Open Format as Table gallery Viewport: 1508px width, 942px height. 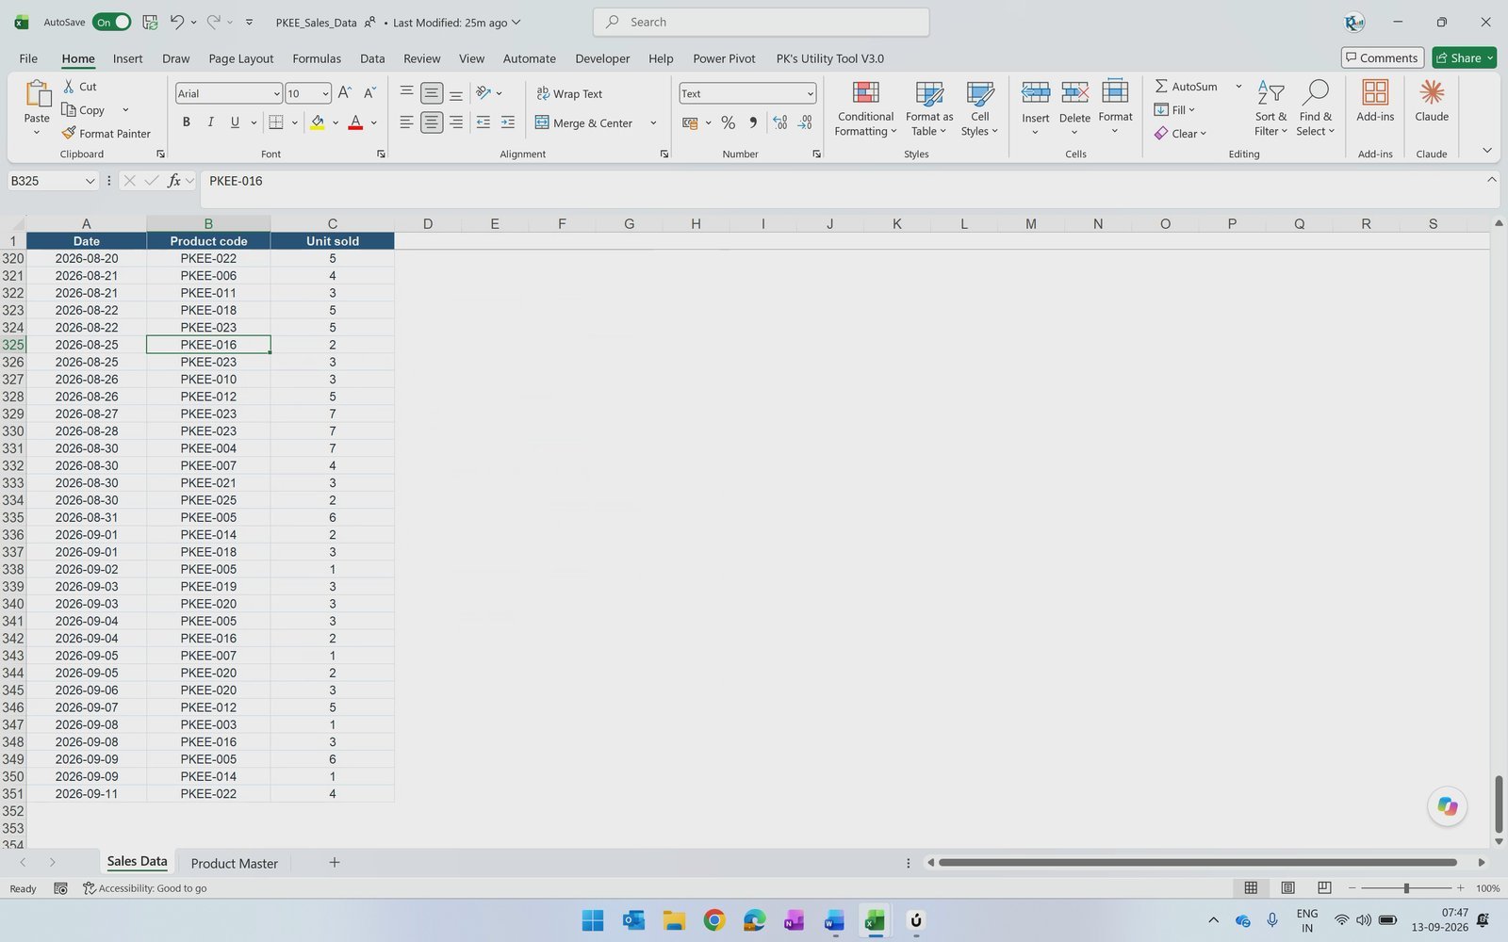tap(929, 109)
